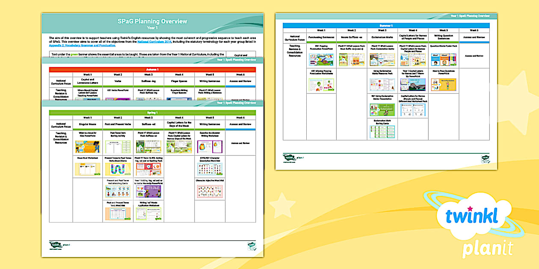Select the Spring 1 green banner

tap(152, 113)
